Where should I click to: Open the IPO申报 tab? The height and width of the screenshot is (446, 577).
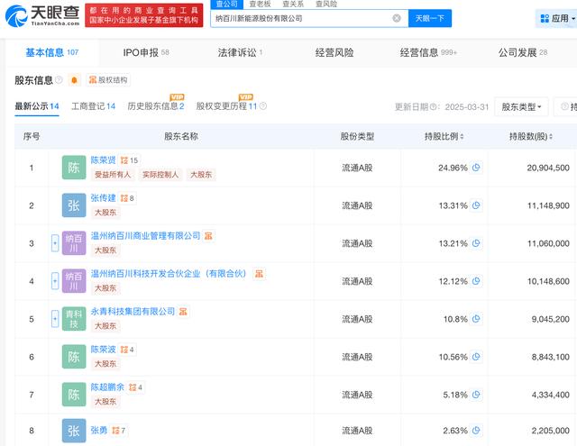click(146, 52)
